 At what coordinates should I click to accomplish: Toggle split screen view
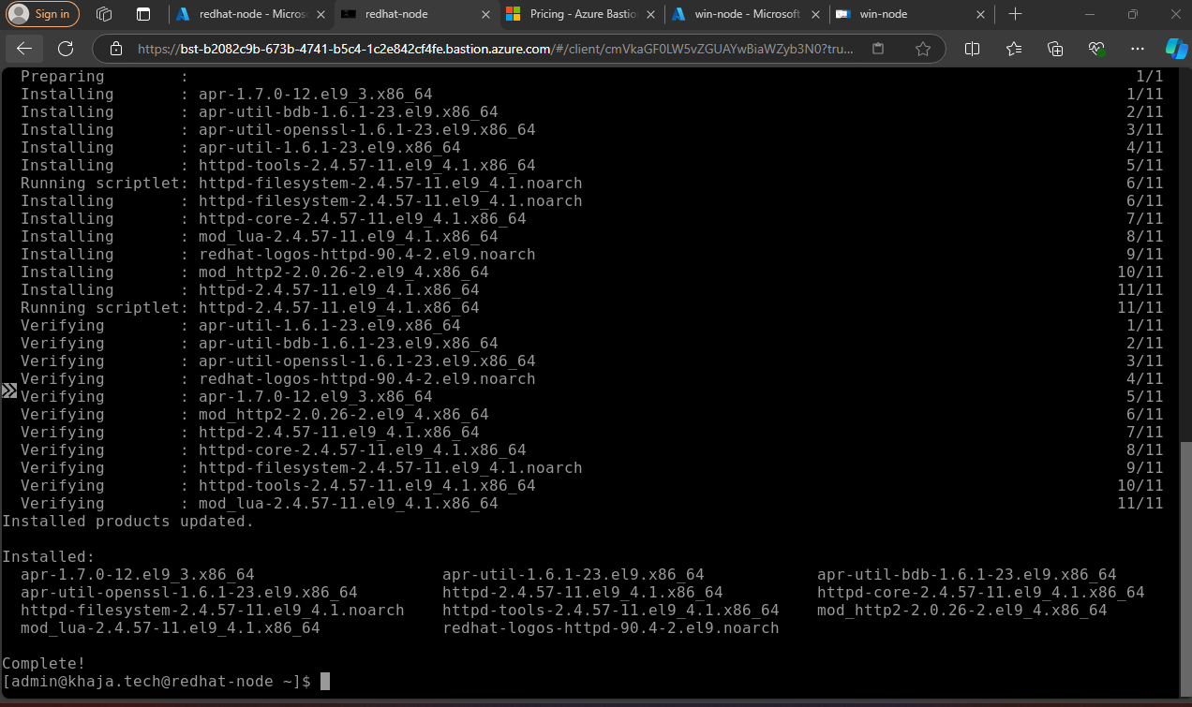click(973, 49)
